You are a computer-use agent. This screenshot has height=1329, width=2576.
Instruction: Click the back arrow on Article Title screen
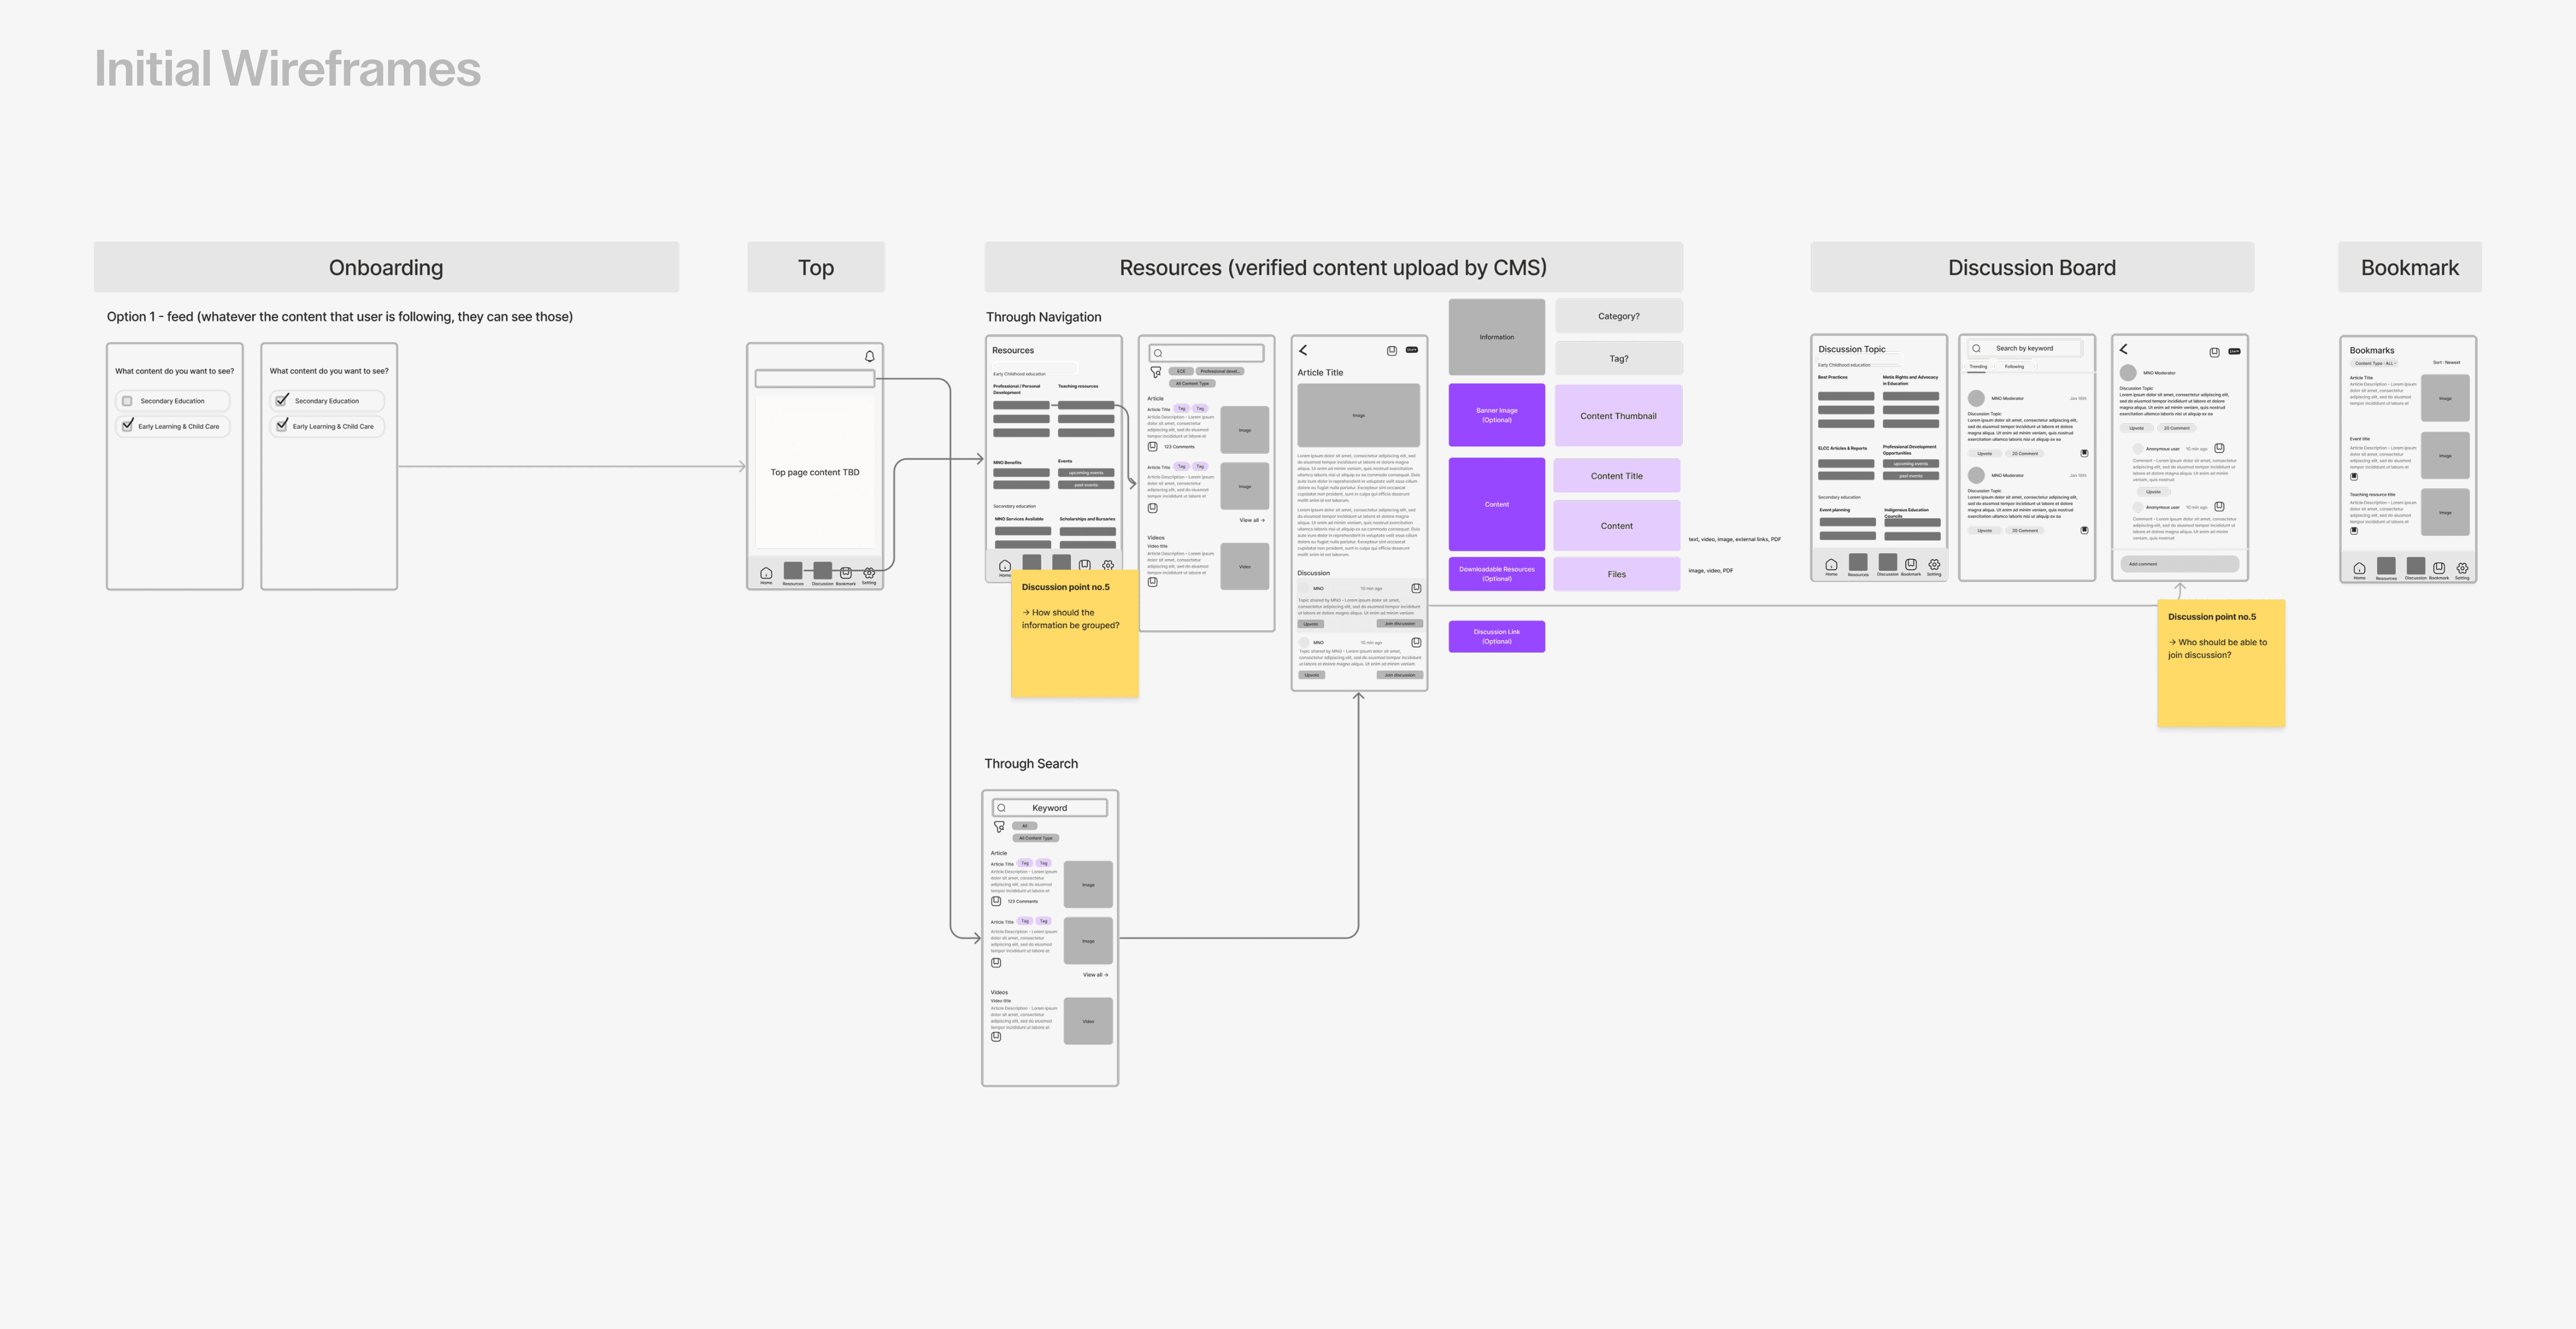click(1303, 350)
